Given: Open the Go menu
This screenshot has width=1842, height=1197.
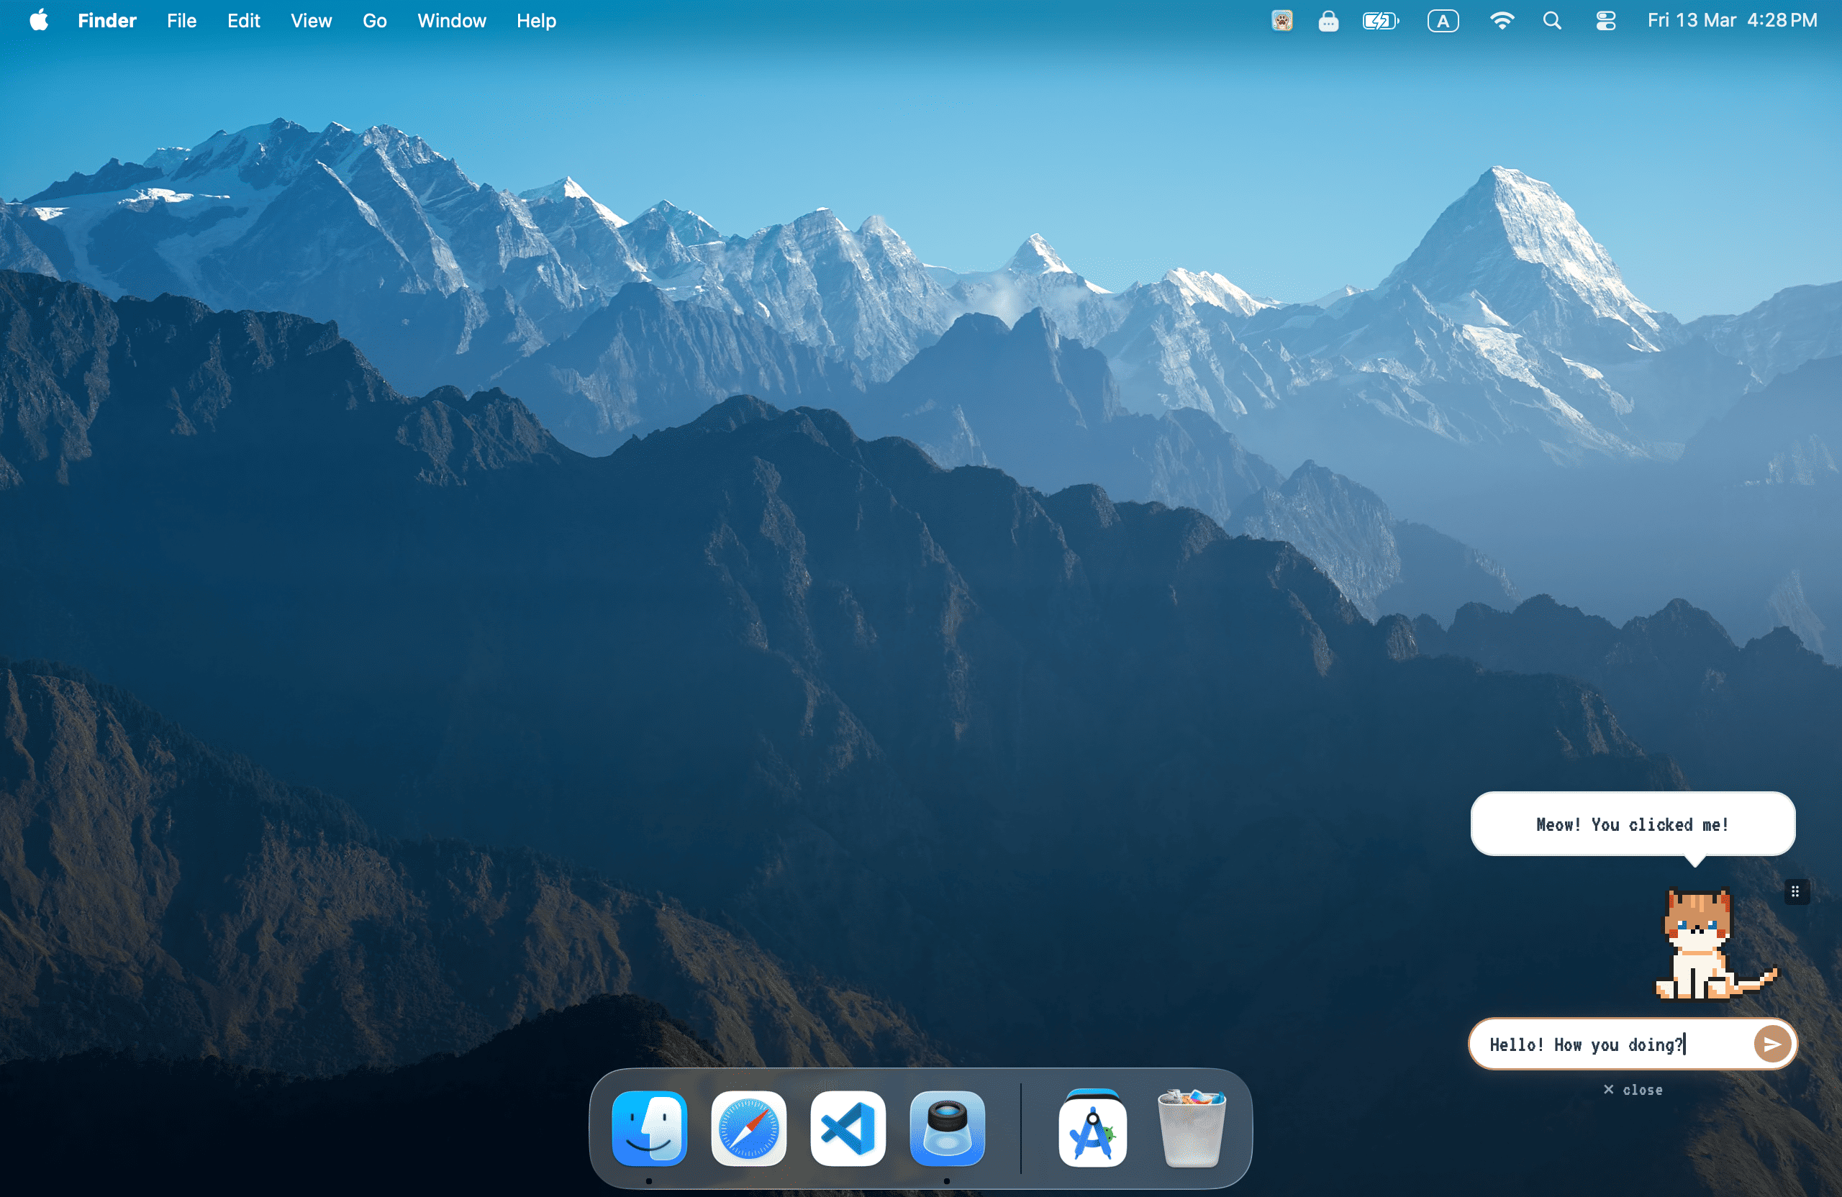Looking at the screenshot, I should (x=375, y=21).
